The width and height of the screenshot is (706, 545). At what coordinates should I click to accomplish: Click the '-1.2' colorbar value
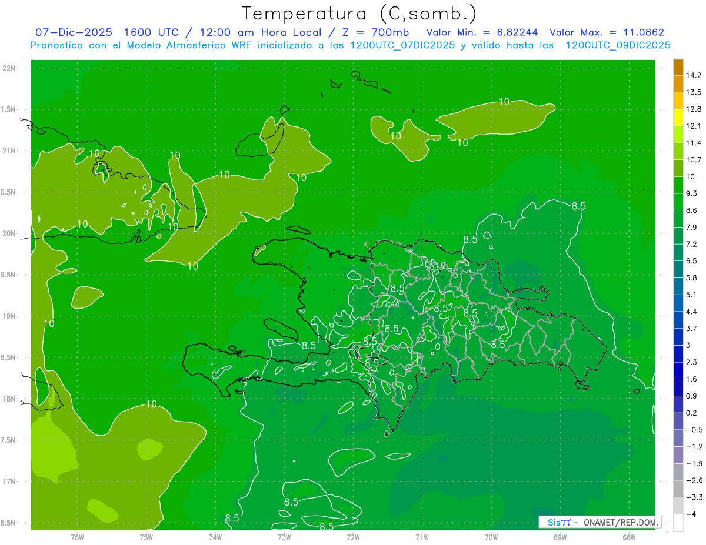(x=694, y=447)
